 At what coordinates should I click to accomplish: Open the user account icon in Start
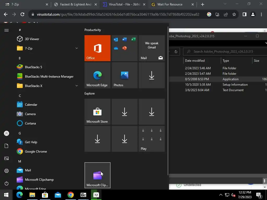(7, 133)
